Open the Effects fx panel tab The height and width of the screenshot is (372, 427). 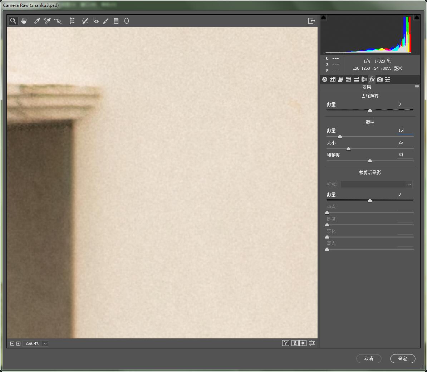click(372, 79)
